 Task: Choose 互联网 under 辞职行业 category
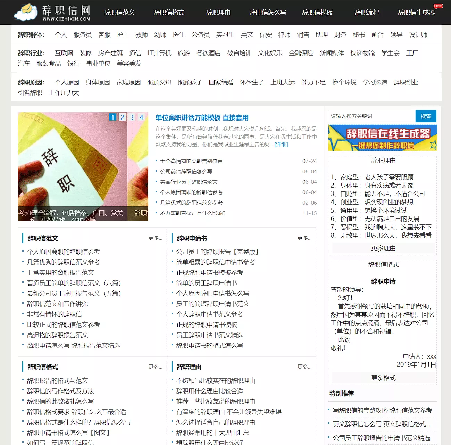point(64,53)
